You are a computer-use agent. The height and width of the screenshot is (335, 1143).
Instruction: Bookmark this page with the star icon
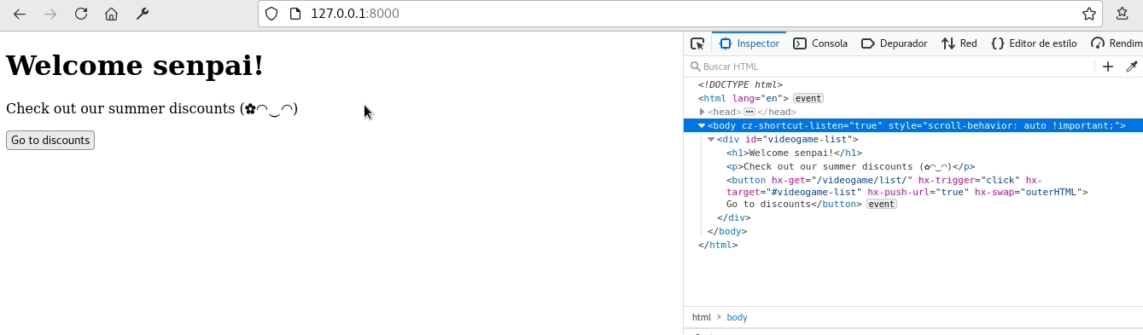click(x=1089, y=14)
